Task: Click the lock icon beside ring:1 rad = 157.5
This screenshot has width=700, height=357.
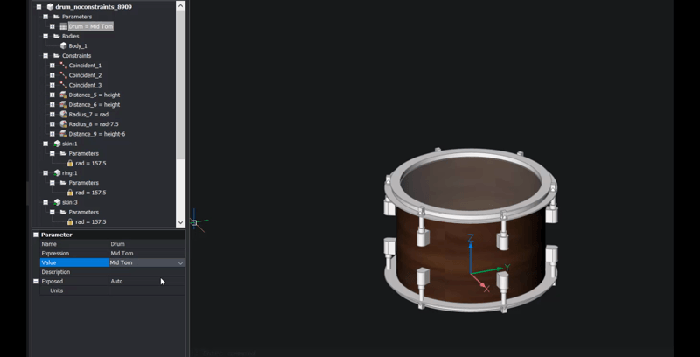Action: pyautogui.click(x=70, y=192)
